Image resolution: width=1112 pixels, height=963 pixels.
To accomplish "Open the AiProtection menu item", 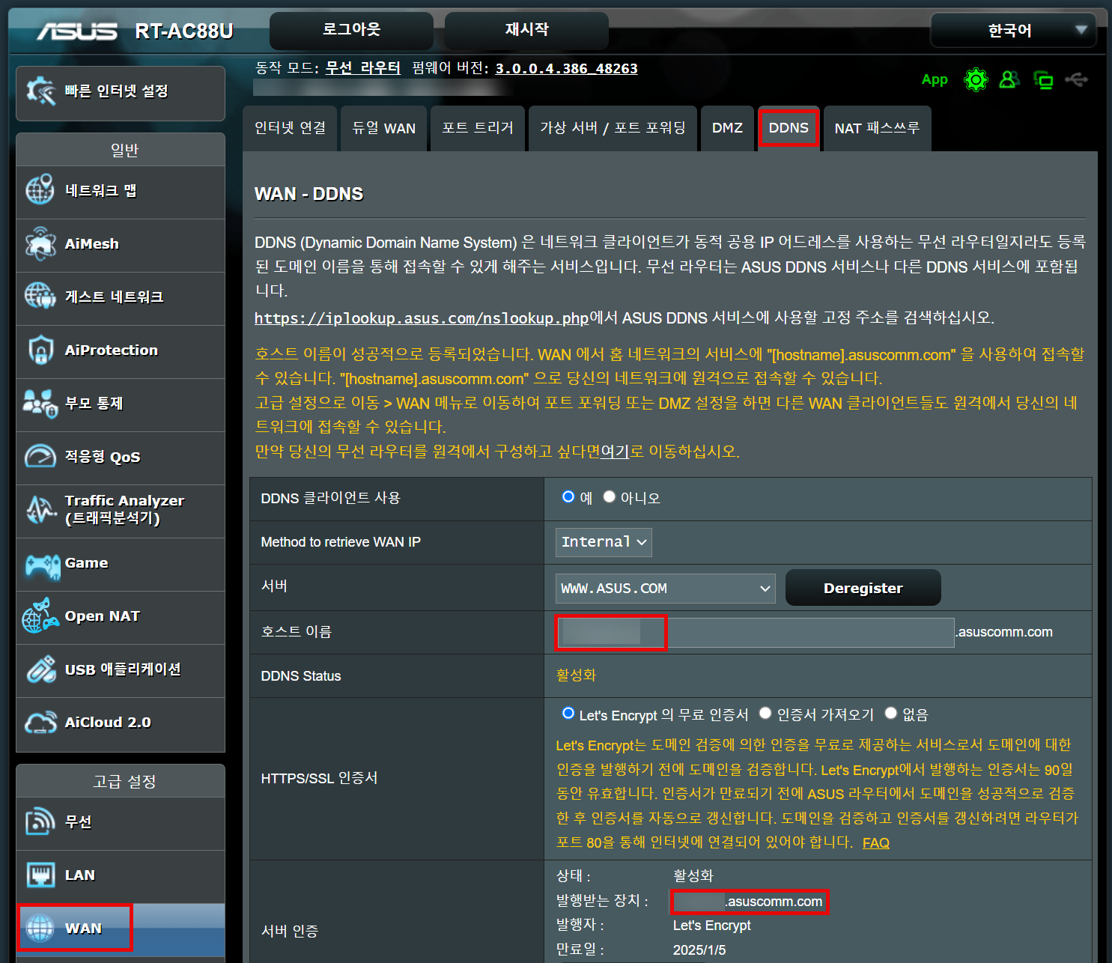I will pyautogui.click(x=121, y=350).
